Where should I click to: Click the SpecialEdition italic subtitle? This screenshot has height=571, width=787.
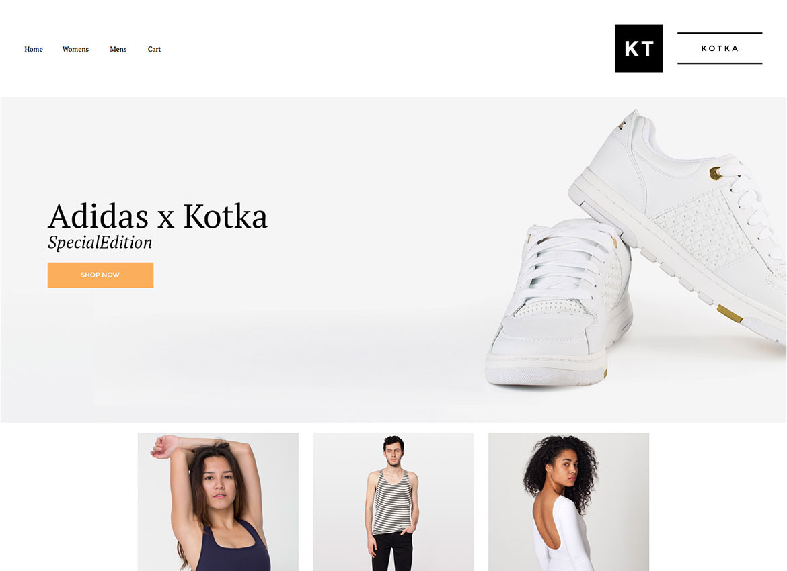[100, 243]
